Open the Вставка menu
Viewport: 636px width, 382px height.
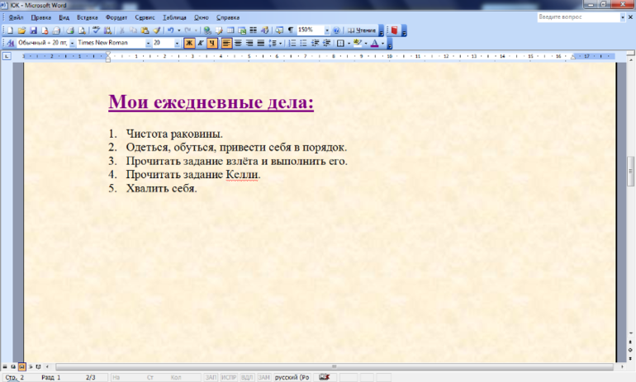(x=87, y=17)
